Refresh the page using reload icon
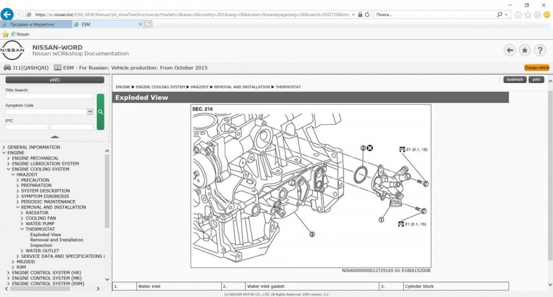Image resolution: width=553 pixels, height=297 pixels. 368,14
